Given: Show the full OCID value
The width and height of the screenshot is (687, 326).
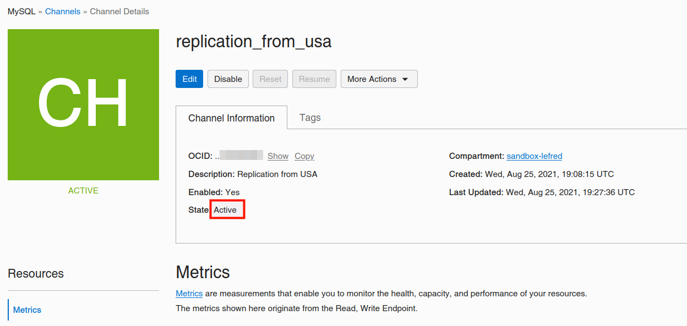Looking at the screenshot, I should click(278, 156).
